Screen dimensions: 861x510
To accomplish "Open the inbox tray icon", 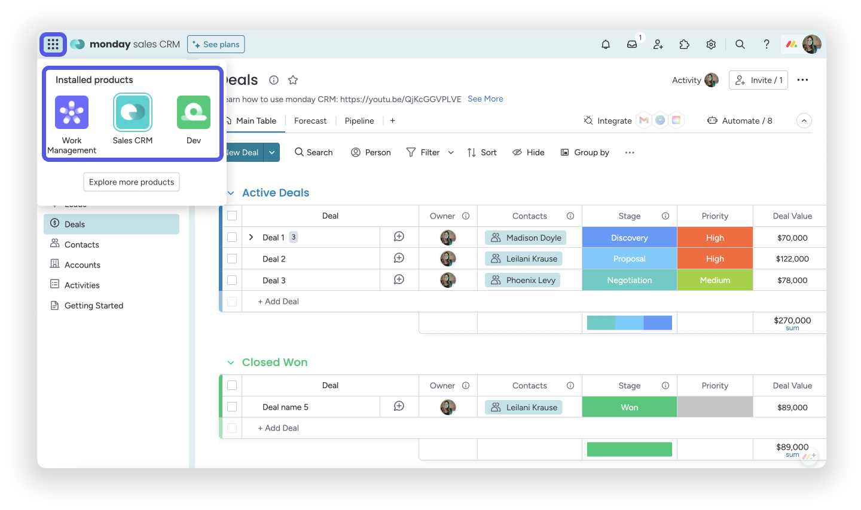I will click(x=632, y=44).
